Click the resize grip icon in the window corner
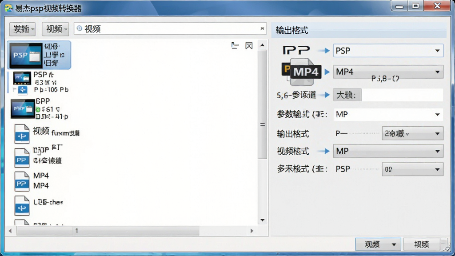 tap(448, 247)
